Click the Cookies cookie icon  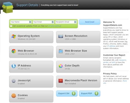14,96
